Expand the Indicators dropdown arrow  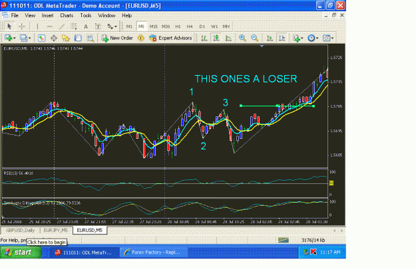[x=302, y=39]
